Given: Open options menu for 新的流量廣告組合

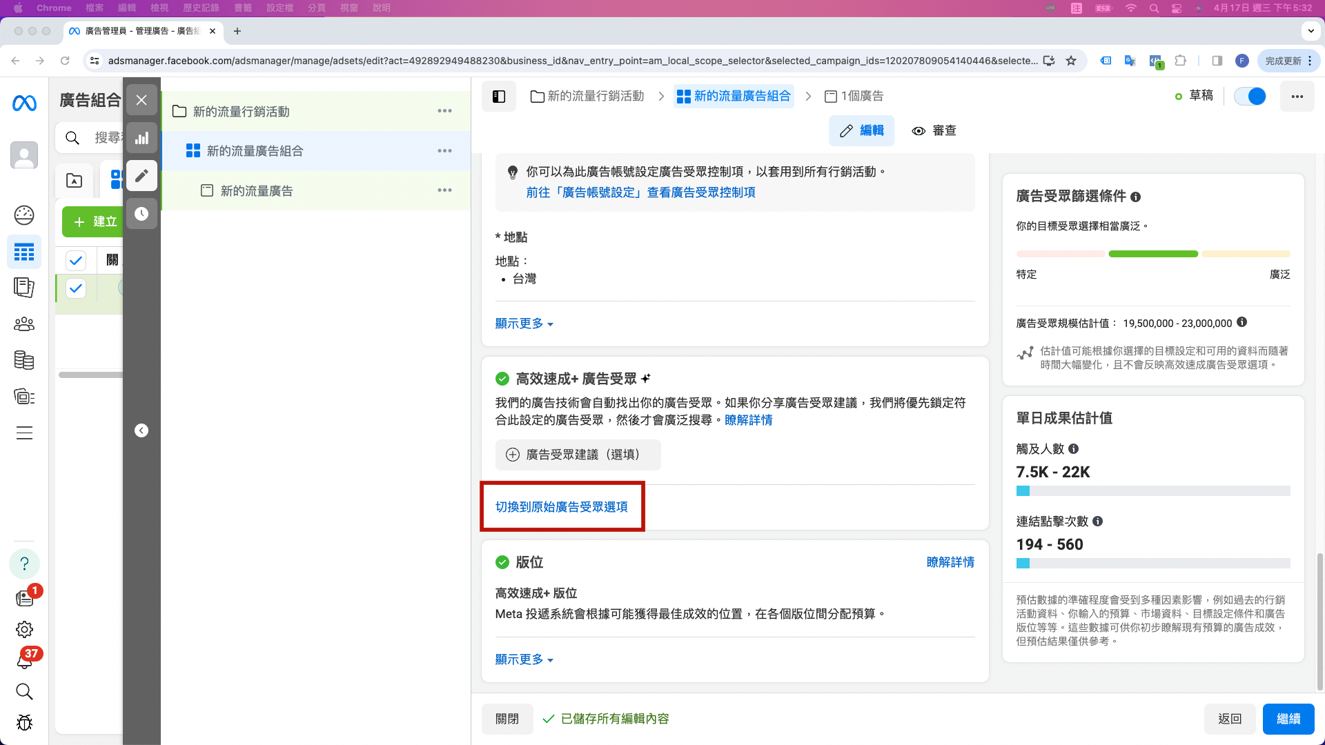Looking at the screenshot, I should (x=445, y=150).
